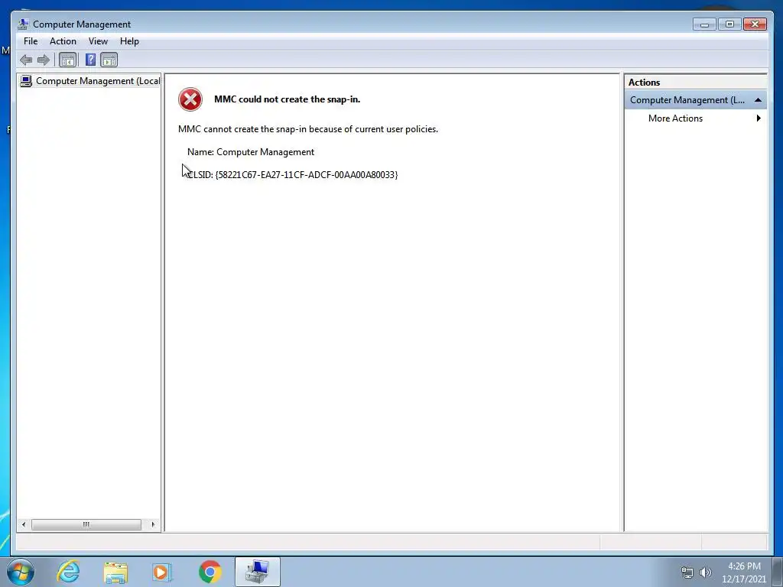This screenshot has width=783, height=587.
Task: Click the CLSID text line
Action: pyautogui.click(x=293, y=175)
